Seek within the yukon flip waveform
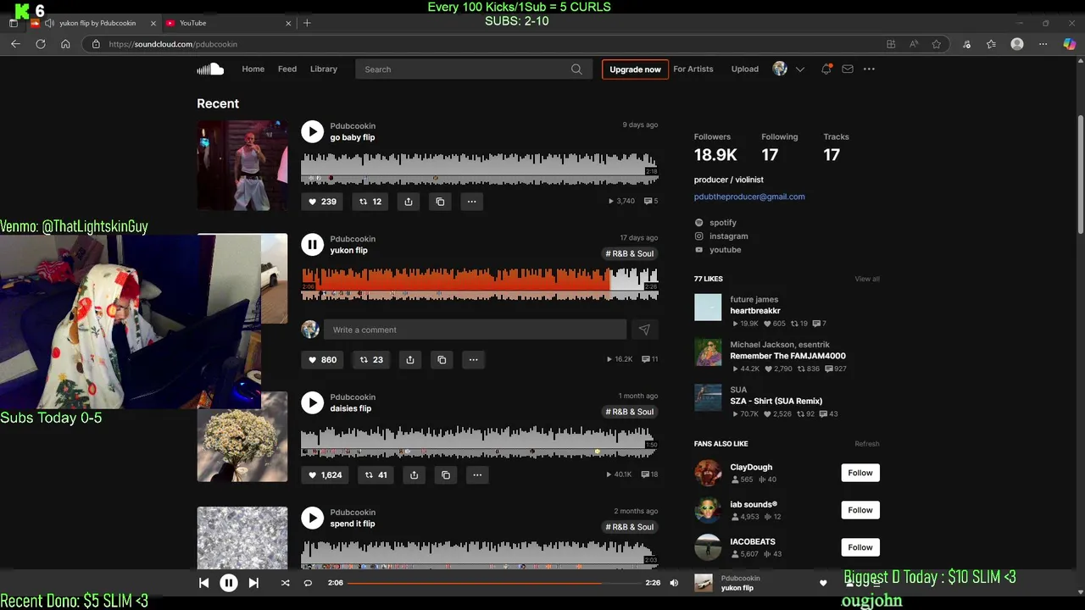The height and width of the screenshot is (610, 1085). [x=480, y=284]
